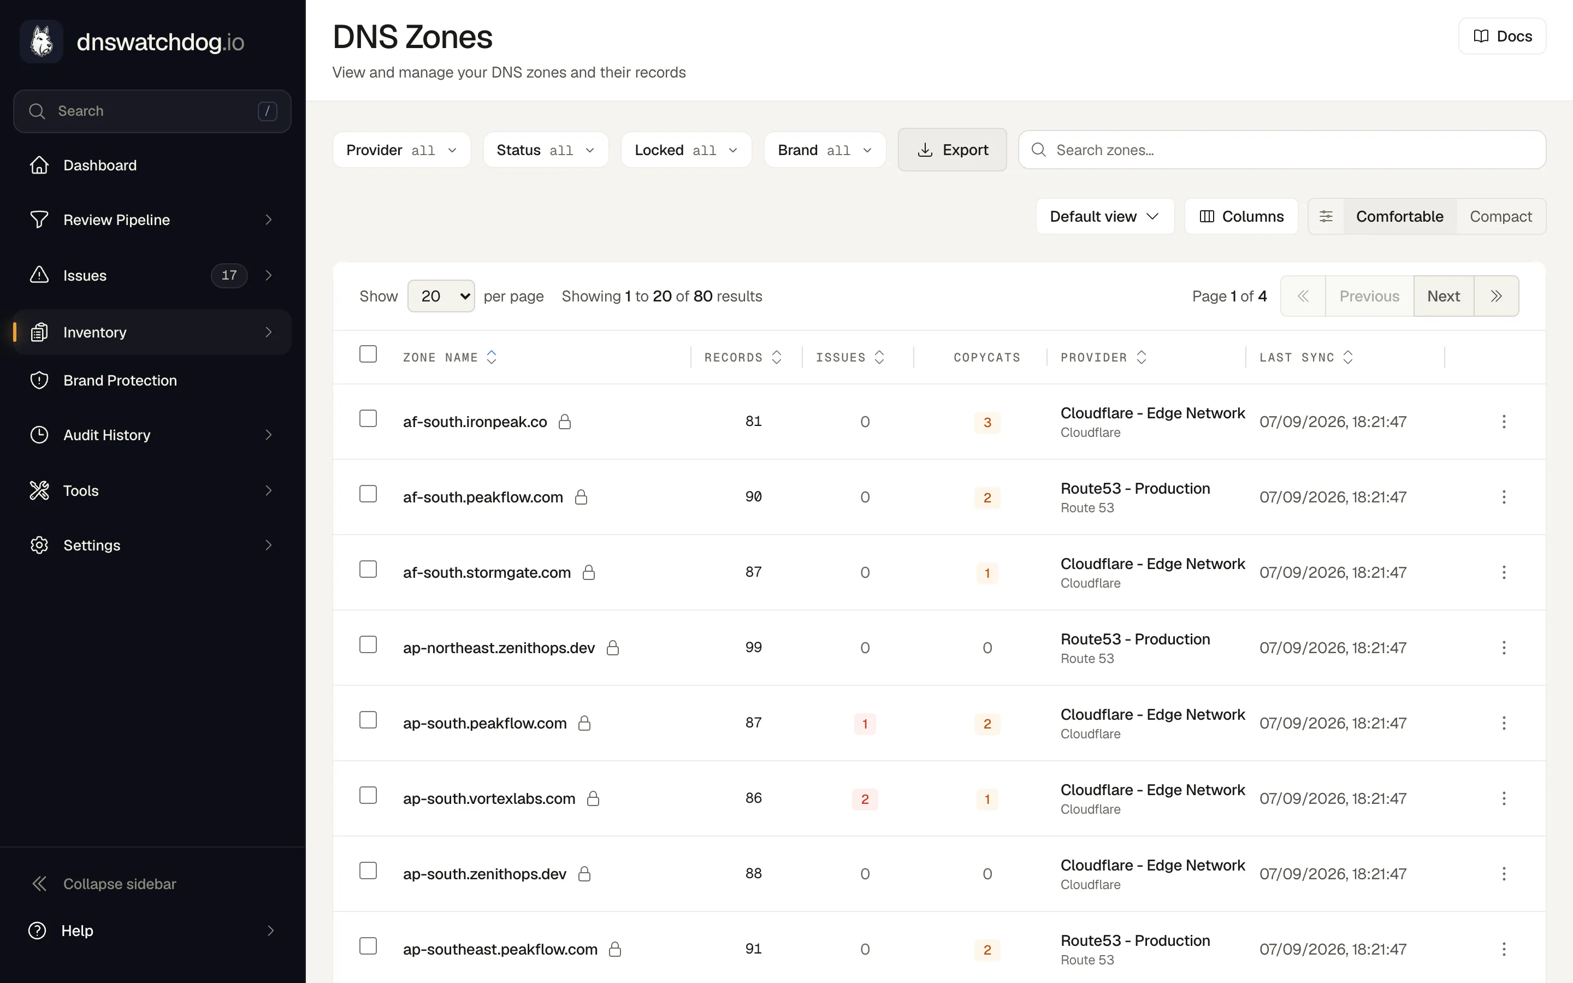Open the Issues sidebar section

(152, 276)
